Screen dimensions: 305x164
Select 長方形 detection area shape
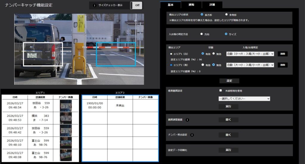202,14
